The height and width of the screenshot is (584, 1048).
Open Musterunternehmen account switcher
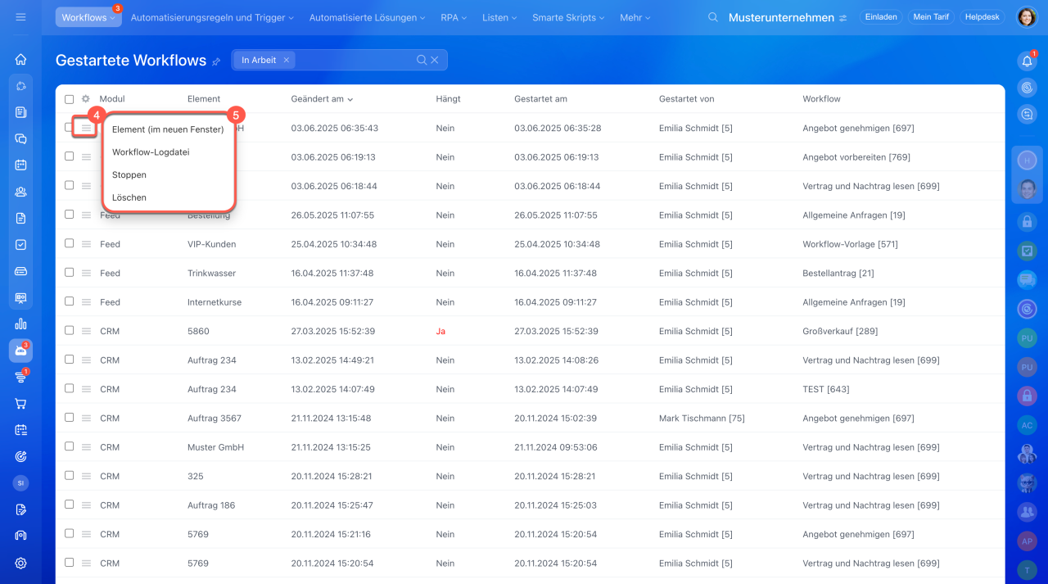(788, 17)
